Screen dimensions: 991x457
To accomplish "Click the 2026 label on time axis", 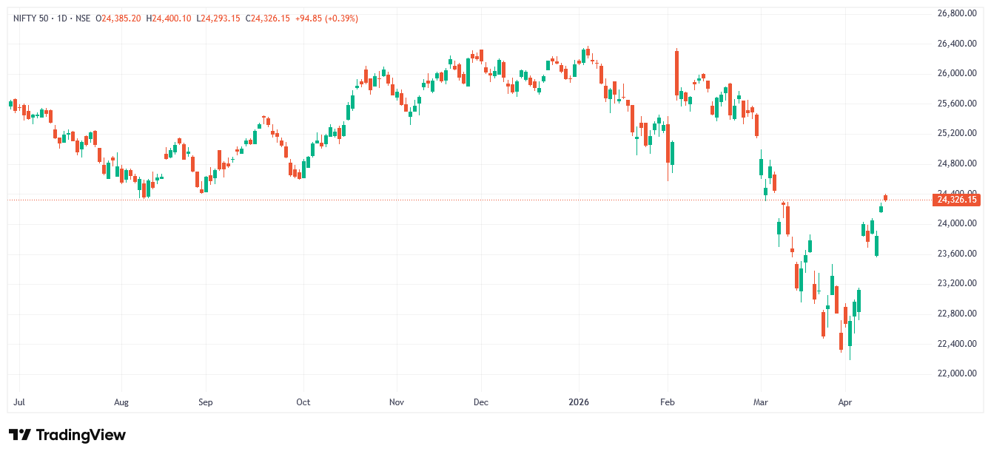I will (x=578, y=402).
